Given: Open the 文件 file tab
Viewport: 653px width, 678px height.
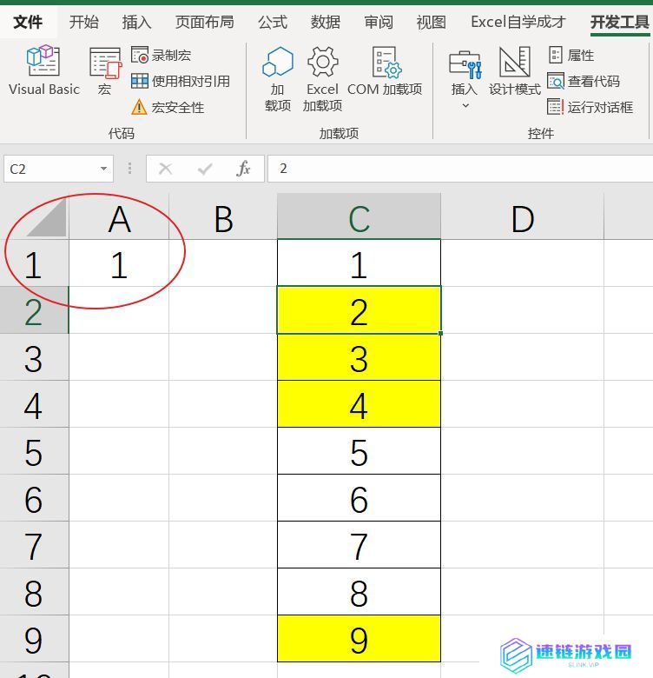Looking at the screenshot, I should click(28, 22).
